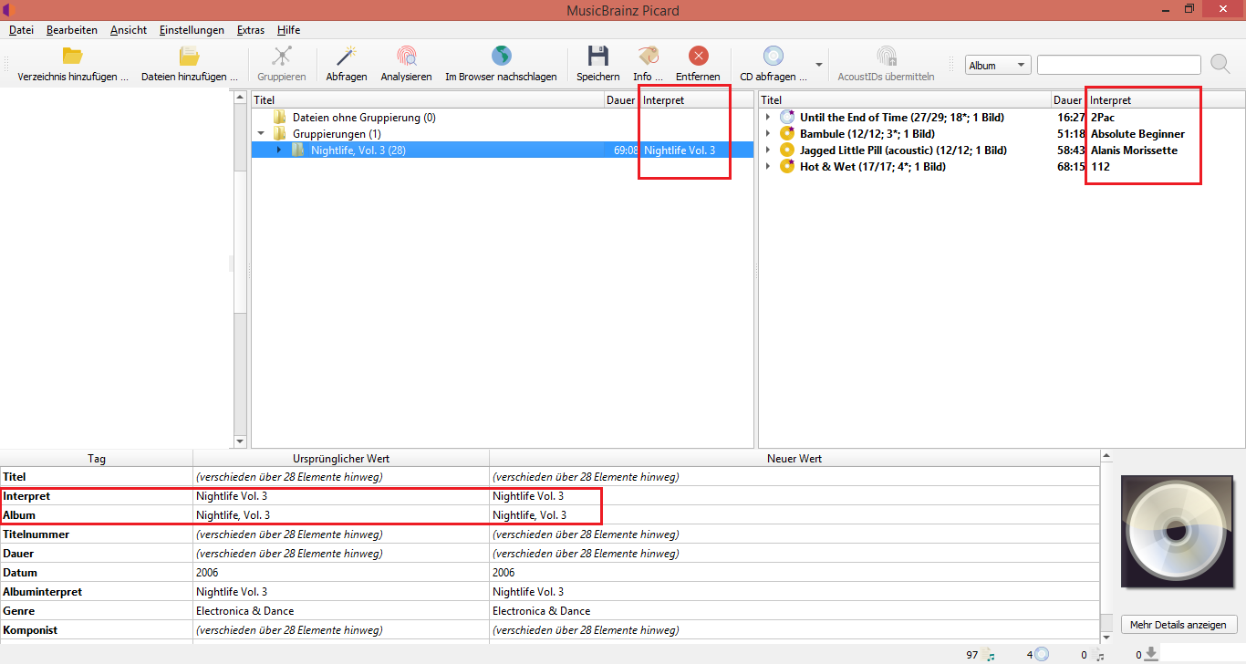Click the search magnifier icon
The image size is (1246, 664).
click(x=1220, y=64)
